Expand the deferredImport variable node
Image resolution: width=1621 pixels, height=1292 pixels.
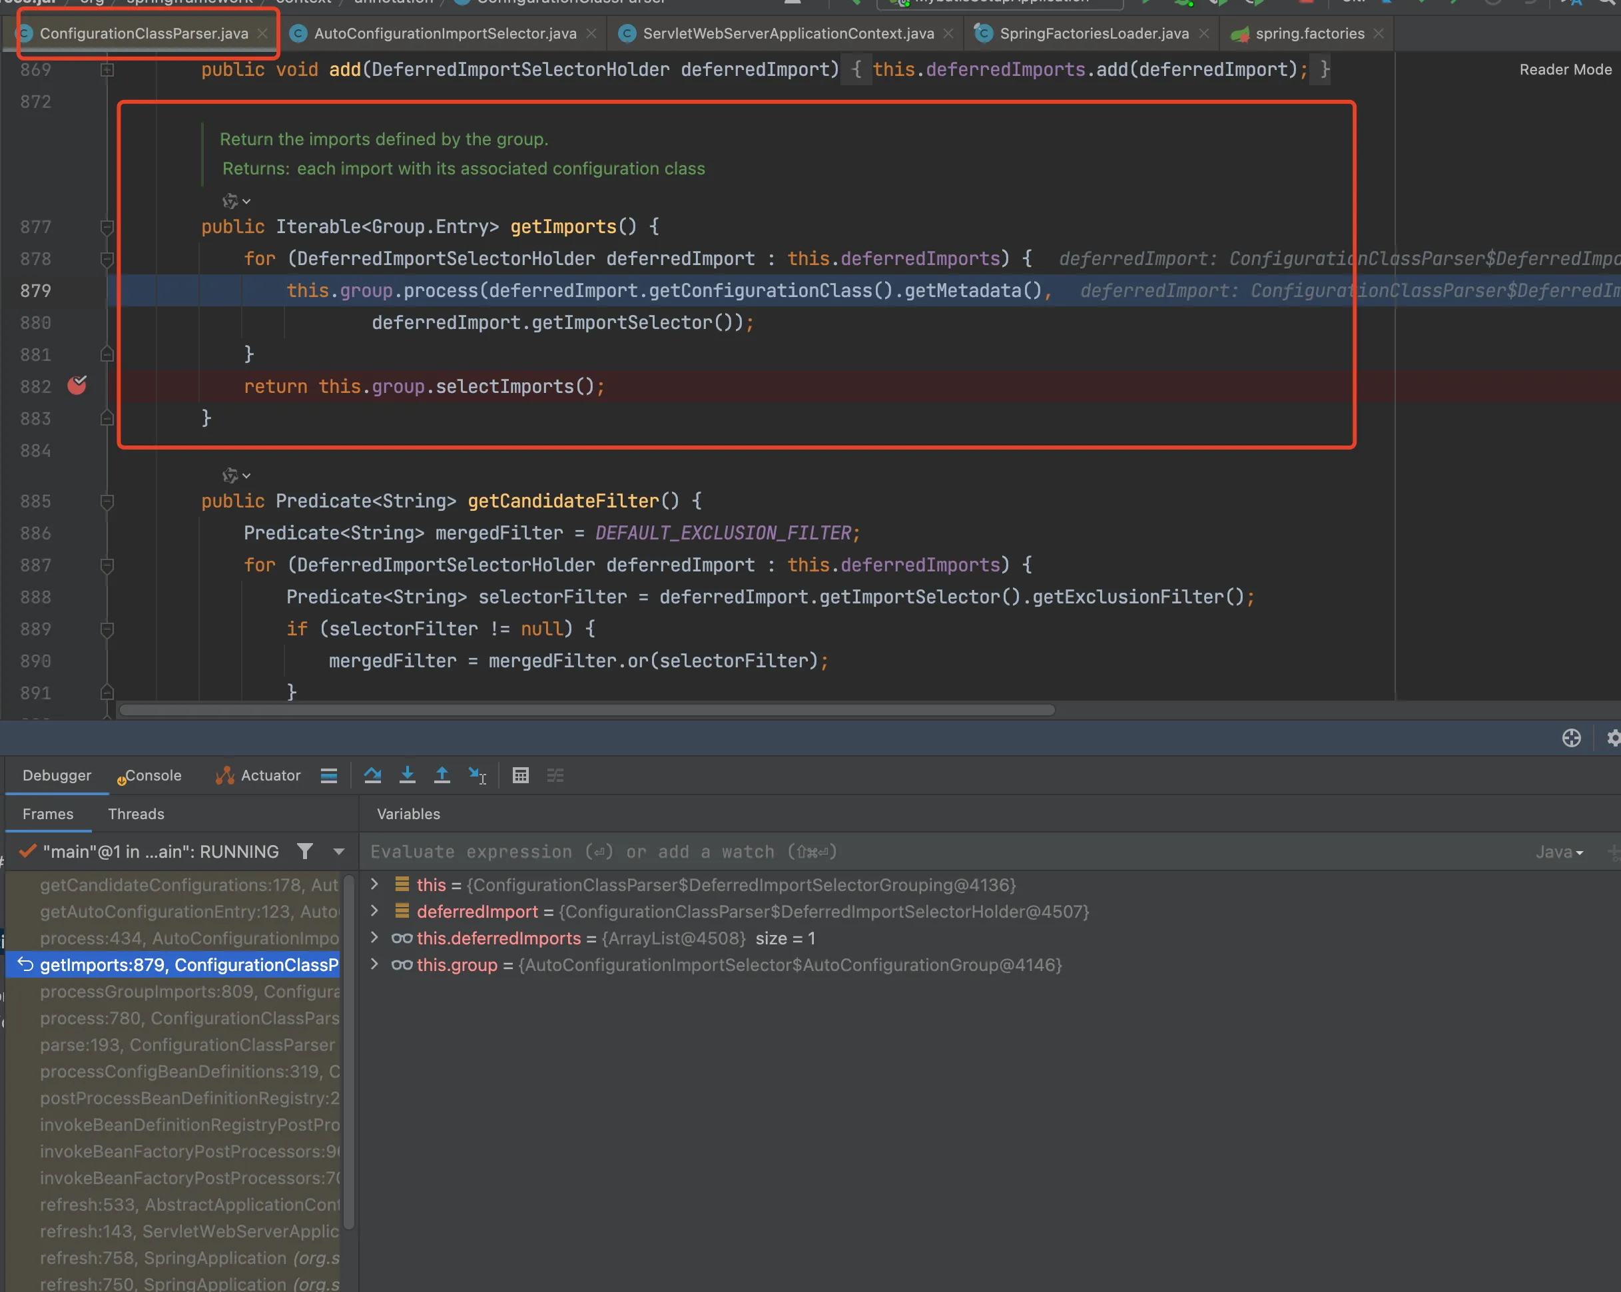(x=374, y=912)
